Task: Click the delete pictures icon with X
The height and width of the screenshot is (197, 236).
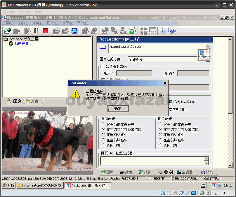Action: (105, 31)
